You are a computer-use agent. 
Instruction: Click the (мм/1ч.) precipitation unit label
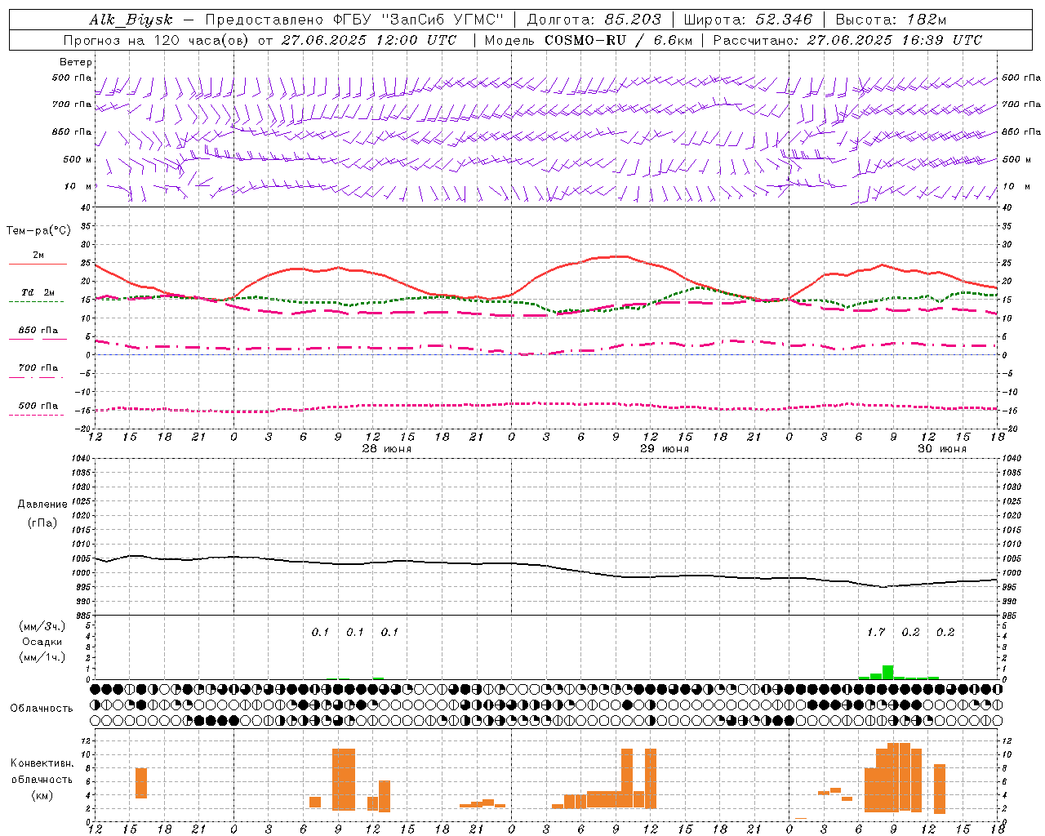coord(42,657)
